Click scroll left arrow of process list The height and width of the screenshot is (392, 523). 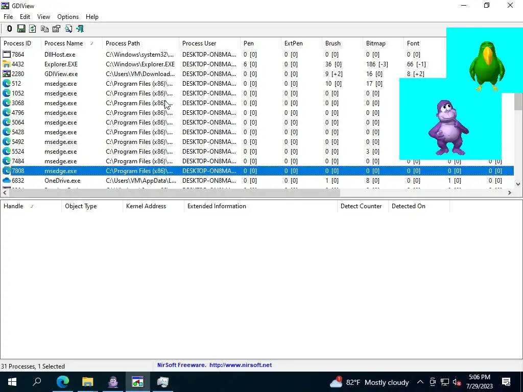[4, 192]
